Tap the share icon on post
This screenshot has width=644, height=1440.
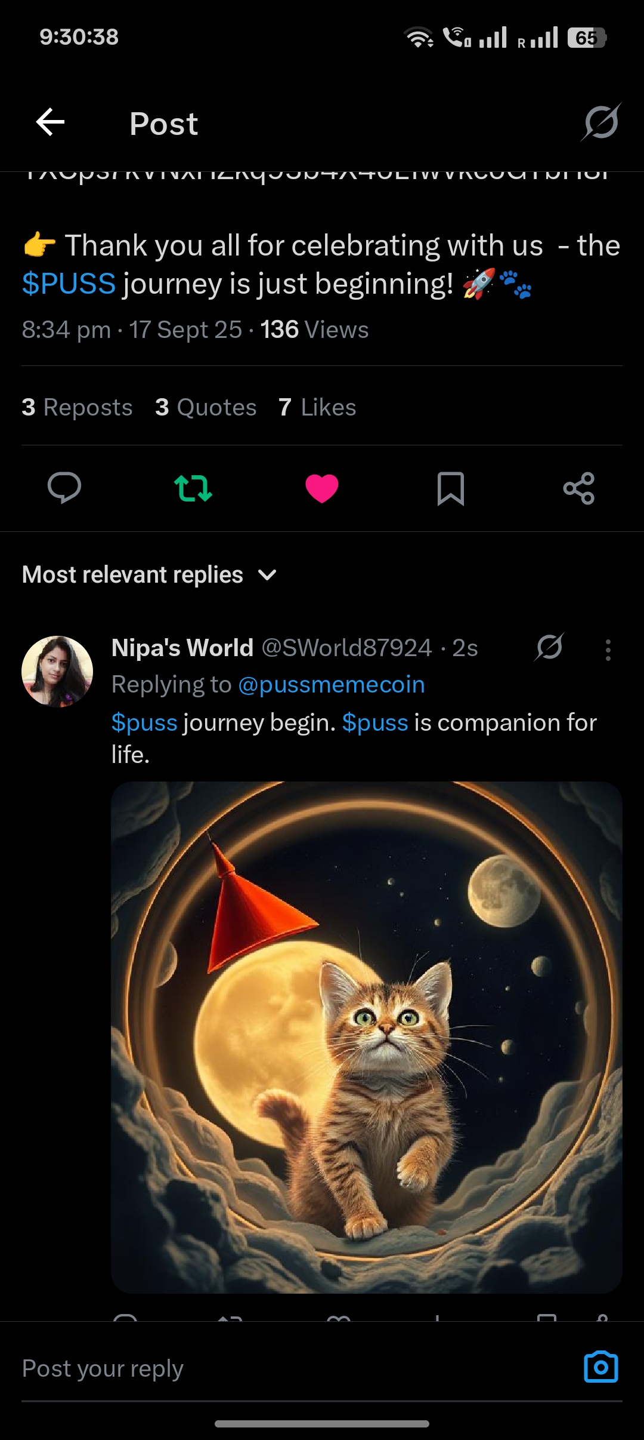pyautogui.click(x=579, y=488)
